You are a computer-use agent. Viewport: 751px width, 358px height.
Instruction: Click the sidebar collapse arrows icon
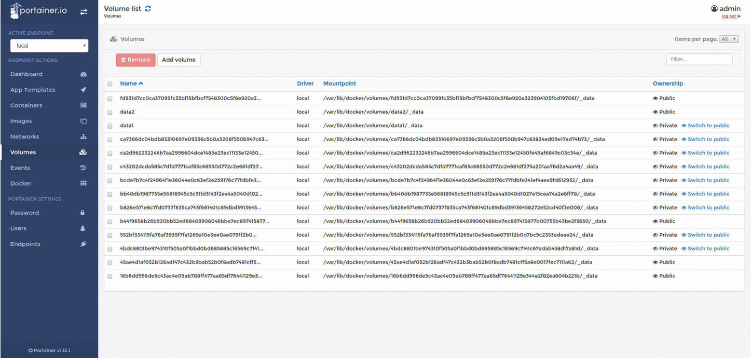point(84,12)
